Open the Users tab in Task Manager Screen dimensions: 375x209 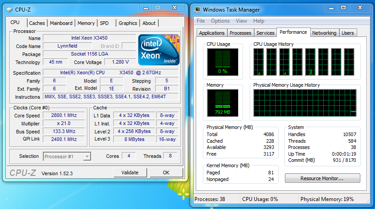click(347, 33)
